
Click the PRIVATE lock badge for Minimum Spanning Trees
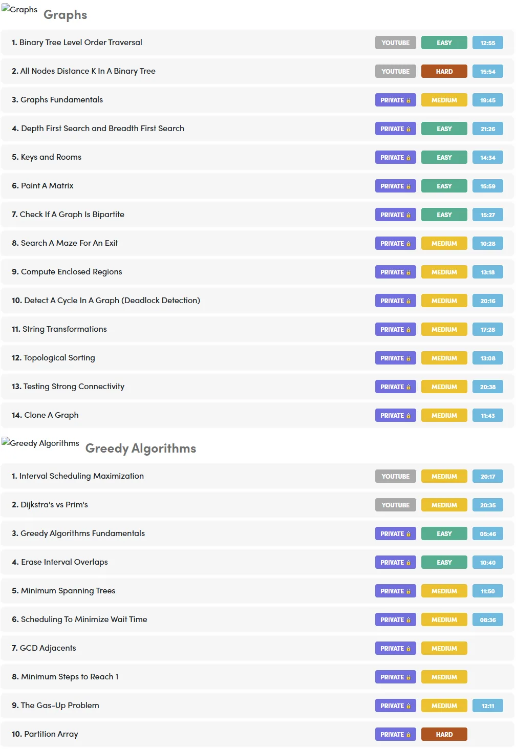(395, 591)
